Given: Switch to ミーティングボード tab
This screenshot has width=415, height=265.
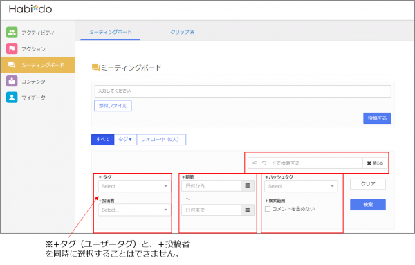Looking at the screenshot, I should [111, 32].
